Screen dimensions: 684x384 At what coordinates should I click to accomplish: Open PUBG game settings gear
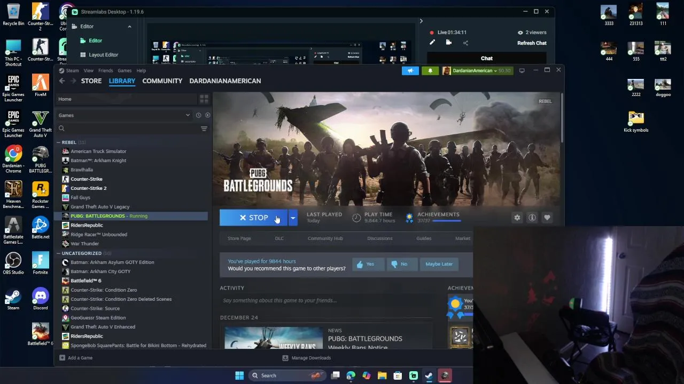517,218
